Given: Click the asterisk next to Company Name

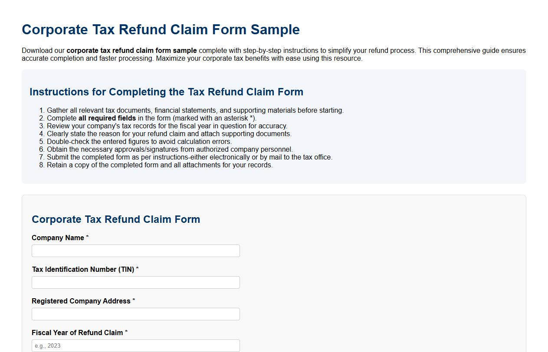Looking at the screenshot, I should click(87, 238).
